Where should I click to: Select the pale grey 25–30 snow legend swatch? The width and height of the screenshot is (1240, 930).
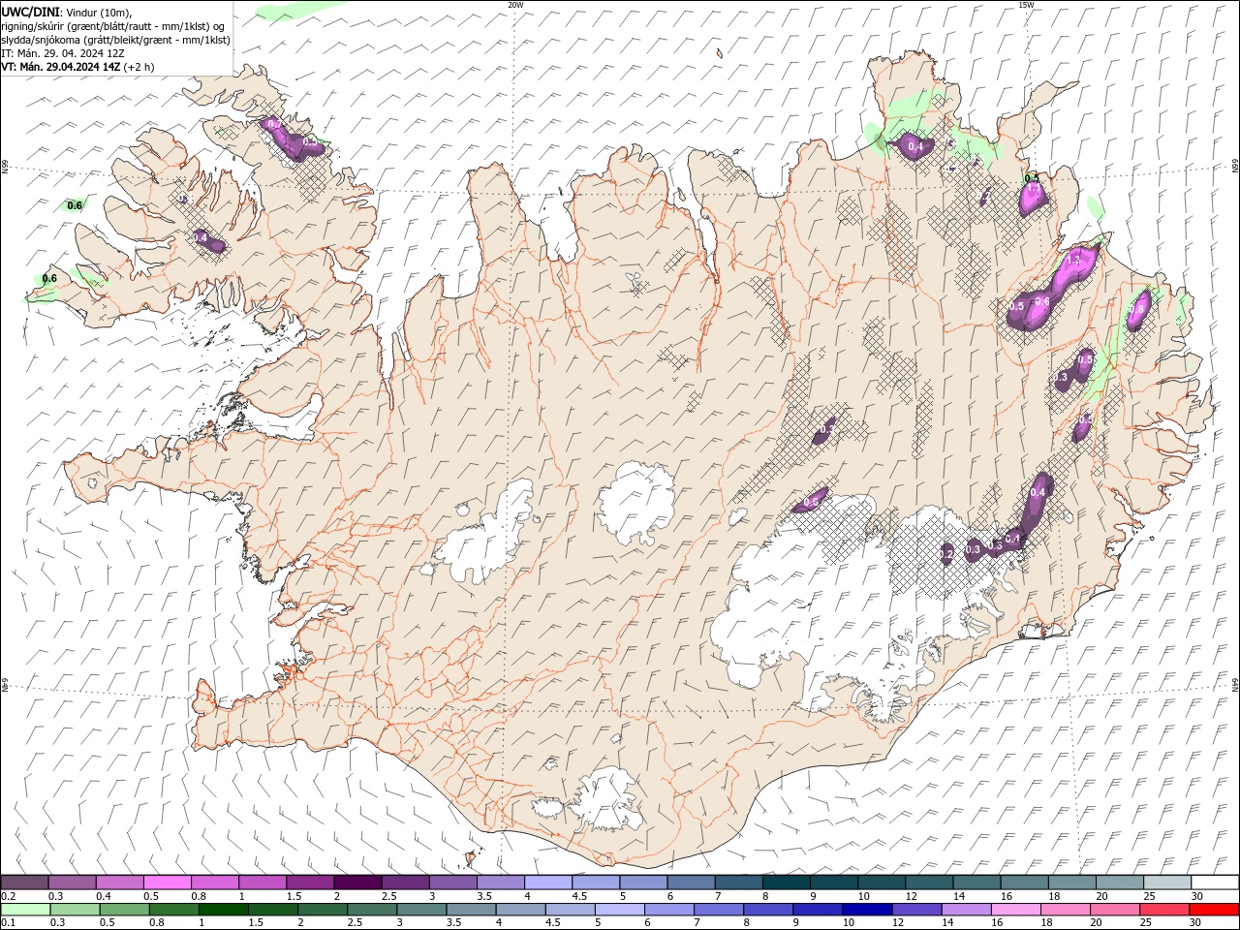click(x=1166, y=883)
